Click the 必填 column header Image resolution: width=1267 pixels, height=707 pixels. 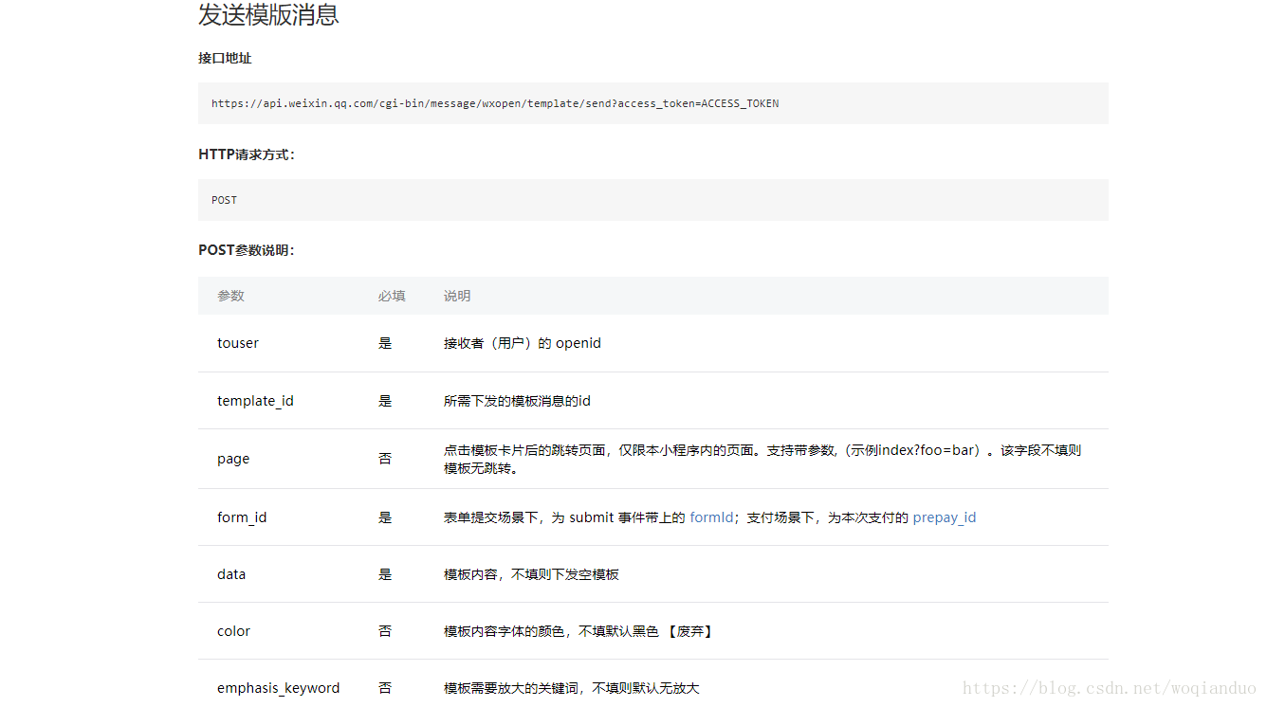coord(392,296)
